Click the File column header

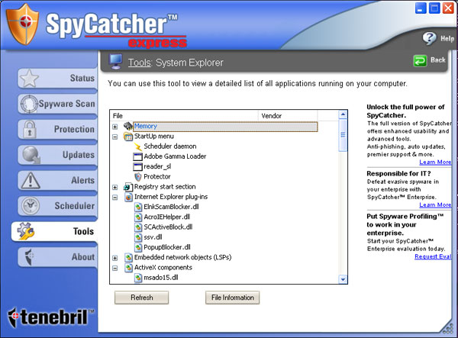[x=184, y=116]
